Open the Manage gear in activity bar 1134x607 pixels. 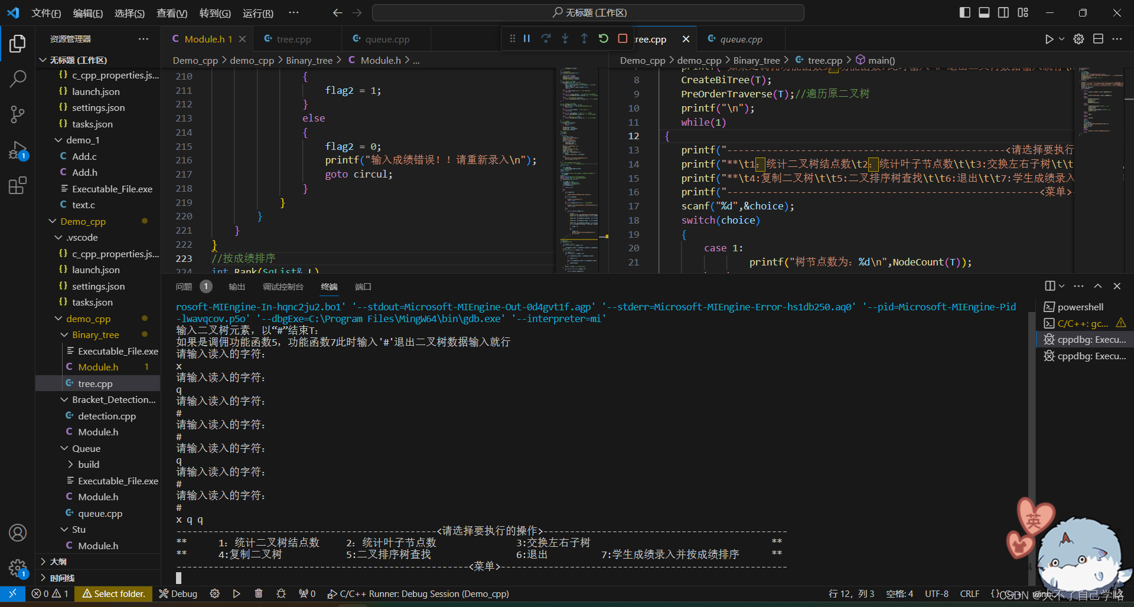tap(18, 568)
